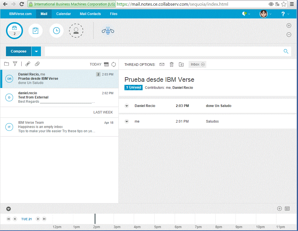Click the TUE 21 date link
Screen dimensions: 298x231
26,219
